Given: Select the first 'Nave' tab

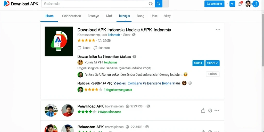Looking at the screenshot, I should click(49, 16).
